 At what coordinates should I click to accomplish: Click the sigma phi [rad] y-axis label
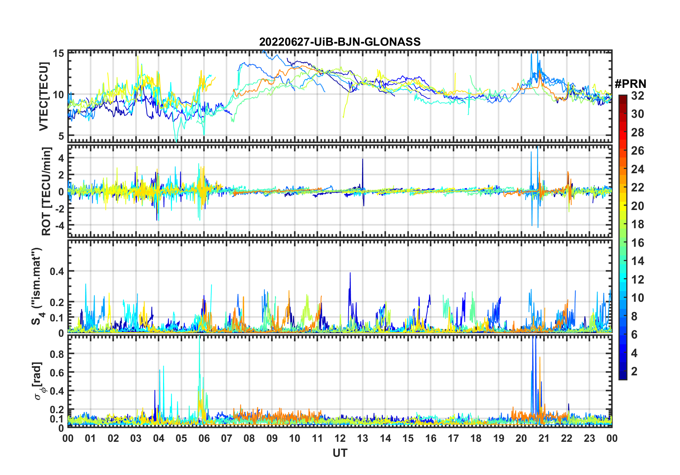39,381
